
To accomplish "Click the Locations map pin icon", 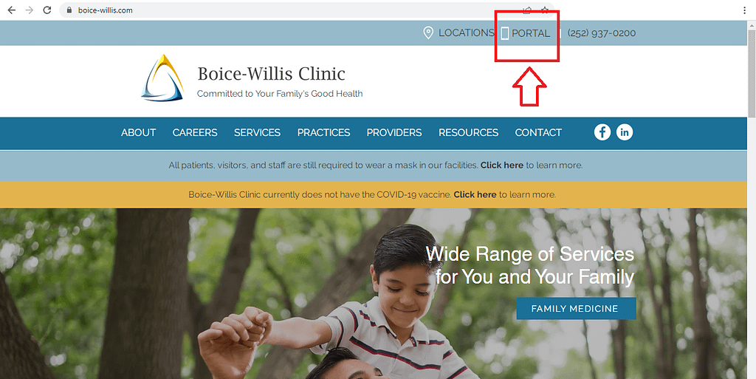I will point(428,33).
